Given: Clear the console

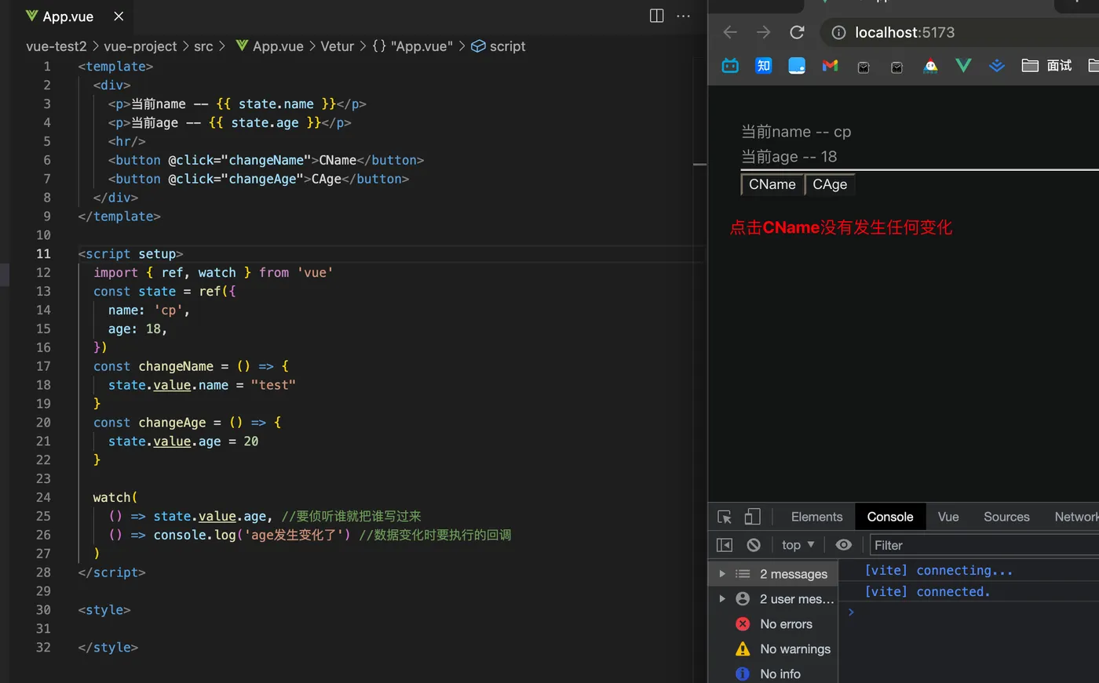Looking at the screenshot, I should tap(754, 545).
